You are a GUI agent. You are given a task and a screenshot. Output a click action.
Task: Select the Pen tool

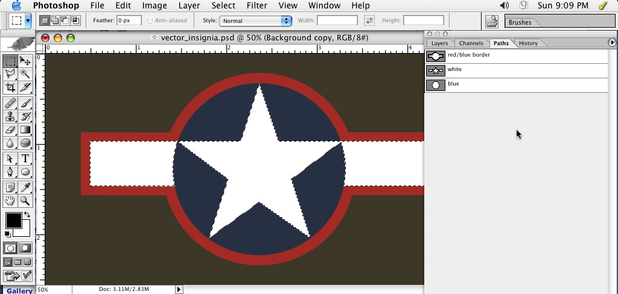pyautogui.click(x=11, y=172)
